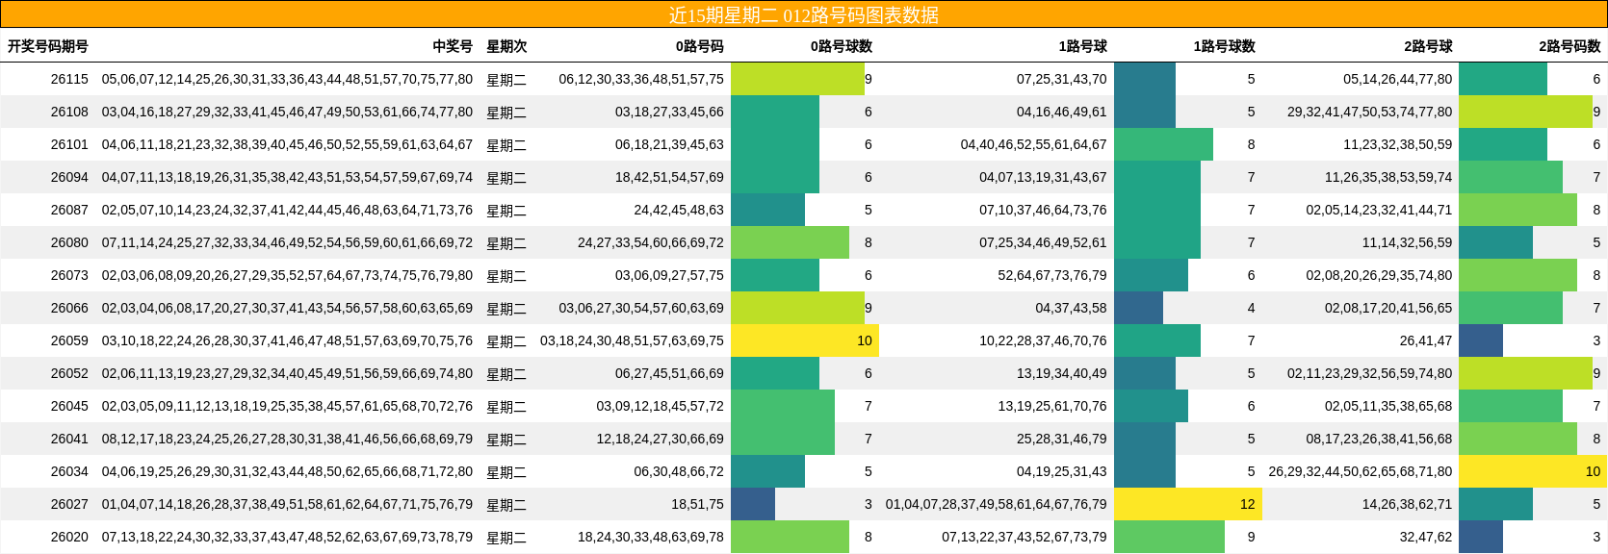Click 0路号码 cell 03,06,09,27,57,75

coord(669,275)
